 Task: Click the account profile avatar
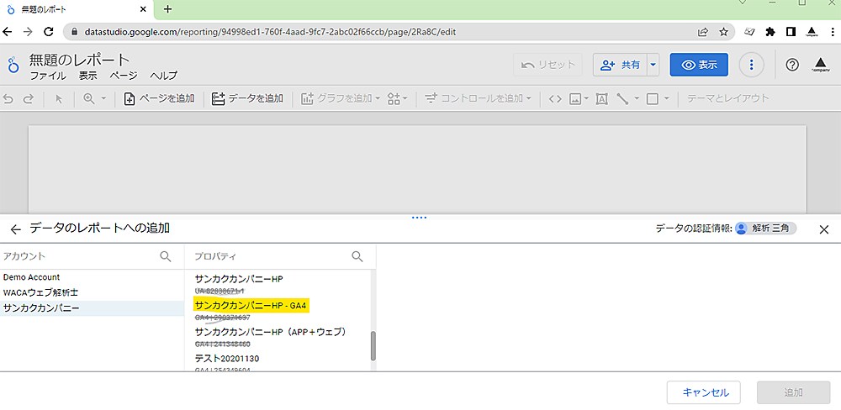coord(820,65)
